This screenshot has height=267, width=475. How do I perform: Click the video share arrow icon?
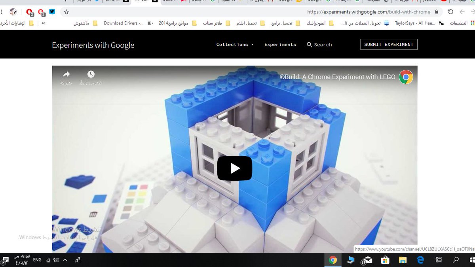click(x=66, y=74)
